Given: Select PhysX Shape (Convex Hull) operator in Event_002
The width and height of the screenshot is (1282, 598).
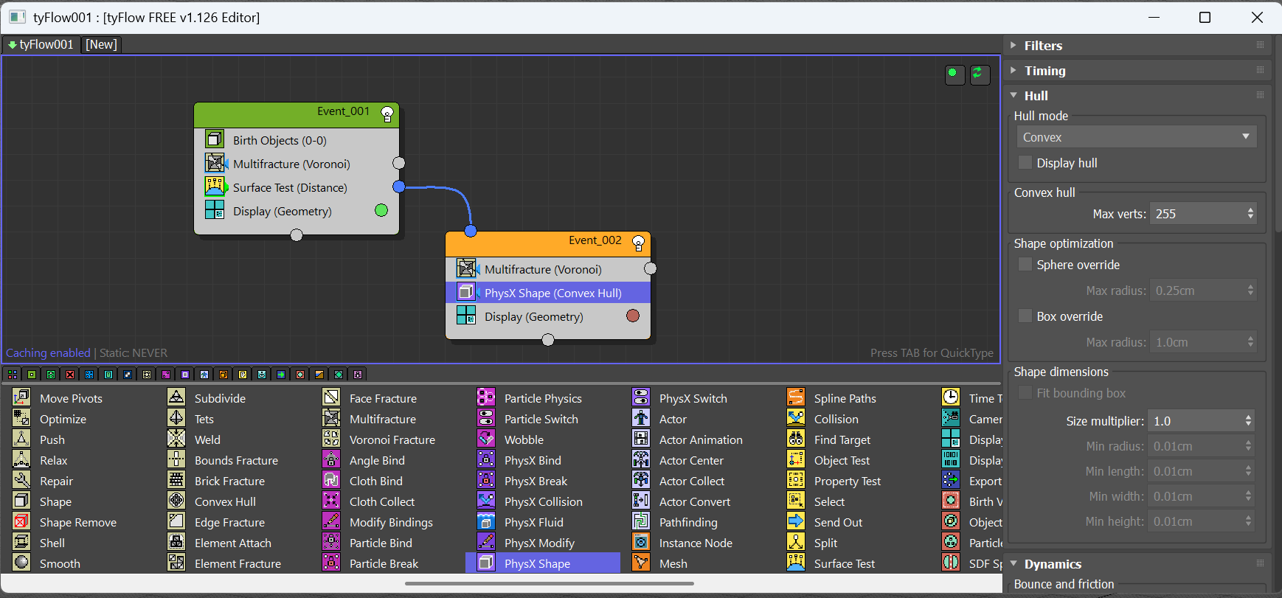Looking at the screenshot, I should tap(548, 293).
